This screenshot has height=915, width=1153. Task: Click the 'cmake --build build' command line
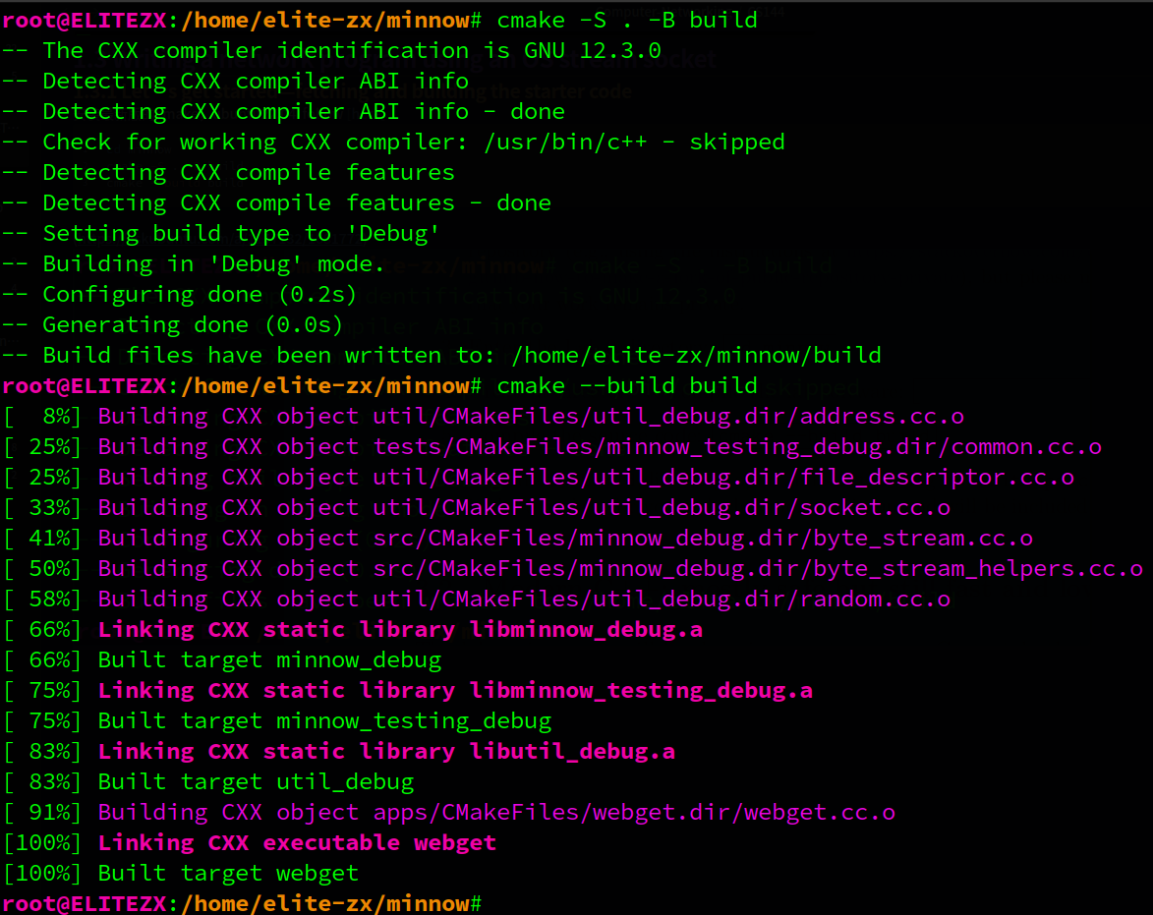[379, 386]
